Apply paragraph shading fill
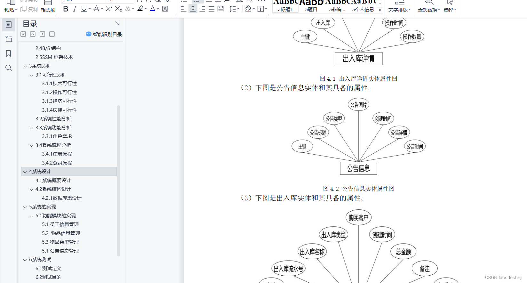The height and width of the screenshot is (283, 527). [x=248, y=9]
